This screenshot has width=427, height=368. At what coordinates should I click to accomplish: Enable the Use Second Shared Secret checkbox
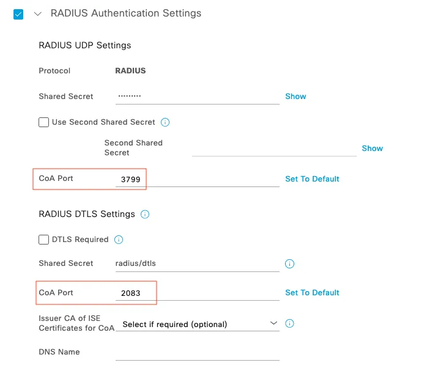(43, 122)
